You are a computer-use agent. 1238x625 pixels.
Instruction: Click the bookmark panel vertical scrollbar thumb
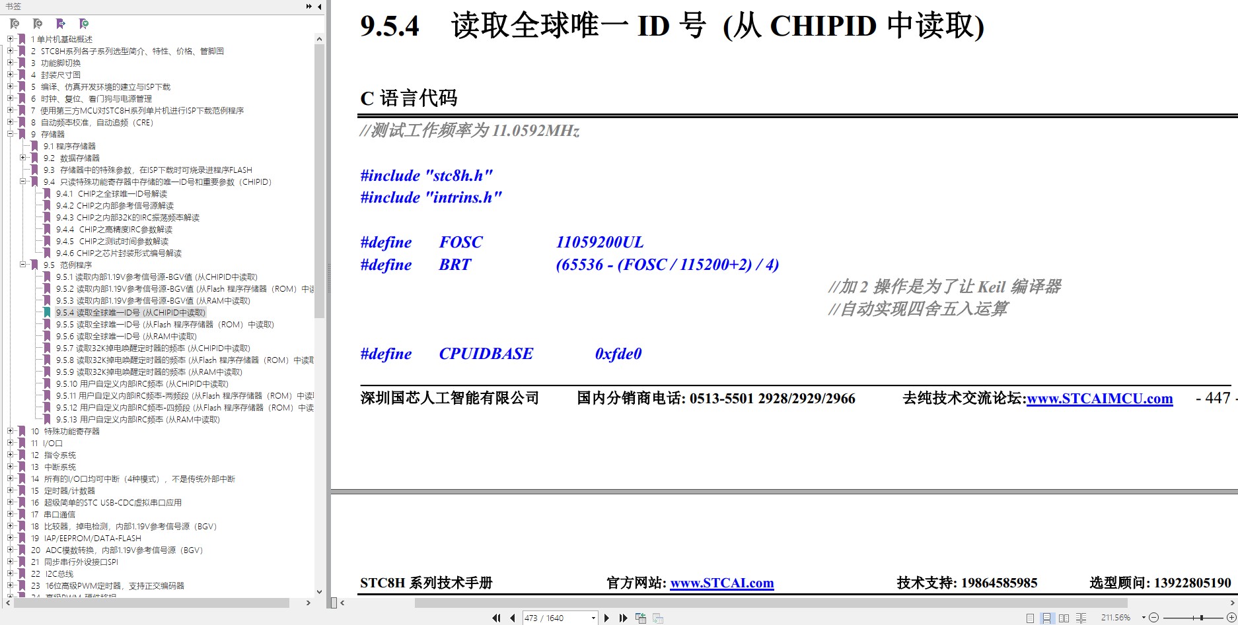(x=320, y=181)
